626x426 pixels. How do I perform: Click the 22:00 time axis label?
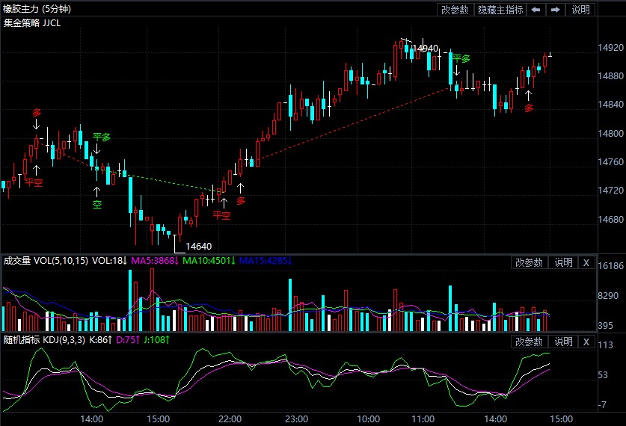(x=230, y=419)
